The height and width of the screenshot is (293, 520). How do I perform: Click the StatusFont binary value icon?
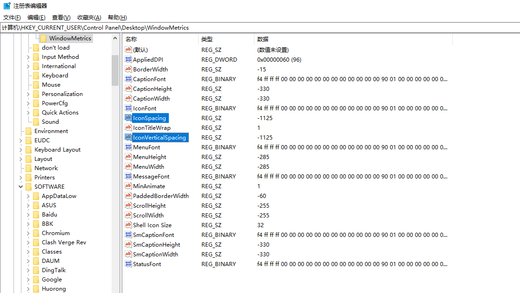(128, 264)
